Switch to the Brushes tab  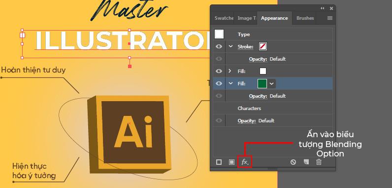pyautogui.click(x=305, y=18)
